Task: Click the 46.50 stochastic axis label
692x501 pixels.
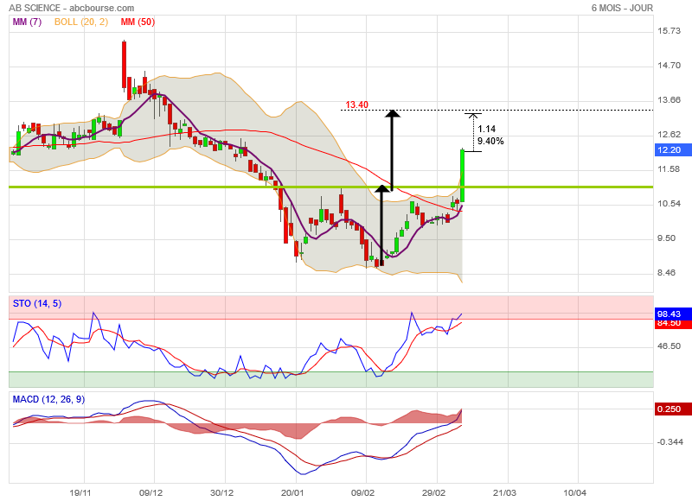Action: (669, 346)
